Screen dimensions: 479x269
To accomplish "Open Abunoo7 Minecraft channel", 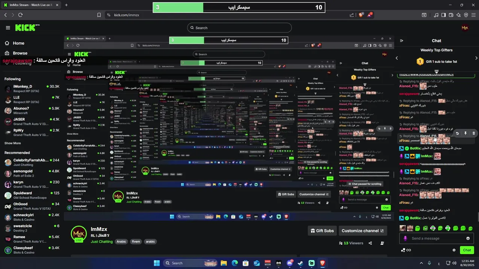I will [32, 111].
